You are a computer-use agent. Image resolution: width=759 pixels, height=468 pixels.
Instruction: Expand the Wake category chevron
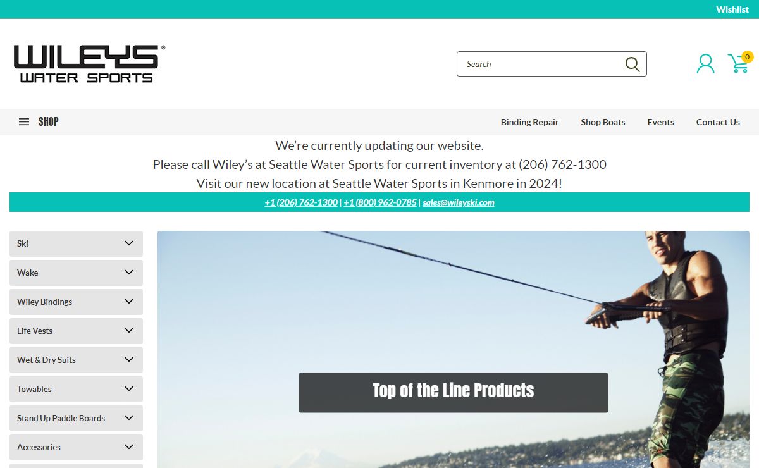129,273
